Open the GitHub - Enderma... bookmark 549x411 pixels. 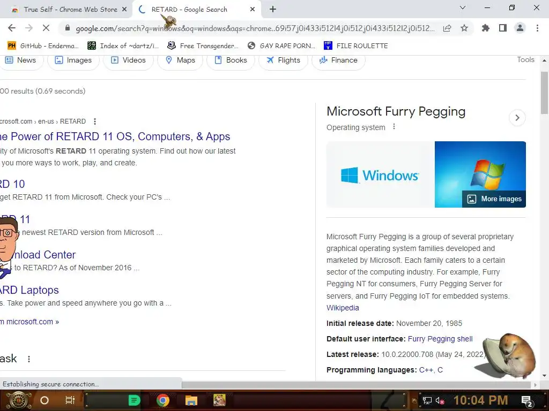tap(43, 46)
